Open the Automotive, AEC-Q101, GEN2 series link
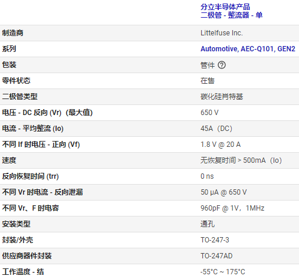This screenshot has width=299, height=279. point(248,49)
